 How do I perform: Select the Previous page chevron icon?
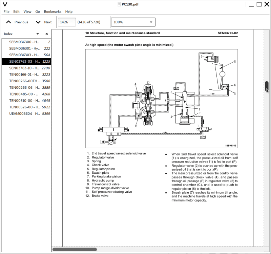coord(8,22)
